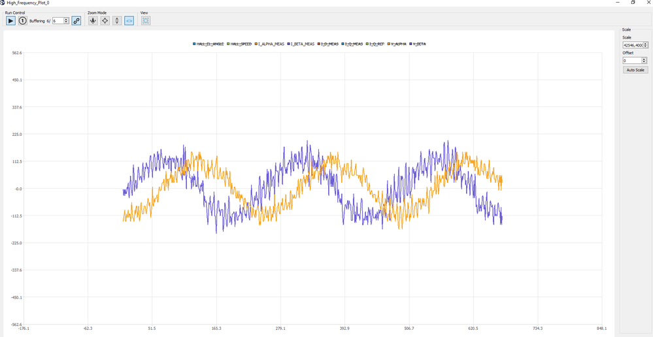Select the auto zoom mode icon

93,20
